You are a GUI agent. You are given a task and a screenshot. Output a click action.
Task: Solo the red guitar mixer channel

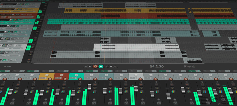pyautogui.click(x=63, y=88)
